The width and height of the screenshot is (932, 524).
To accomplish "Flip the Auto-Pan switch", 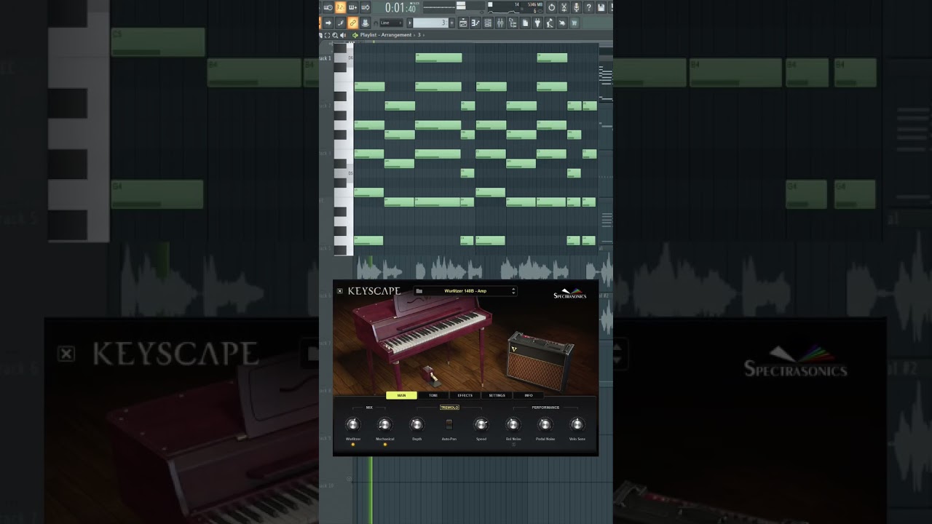I will pos(449,424).
